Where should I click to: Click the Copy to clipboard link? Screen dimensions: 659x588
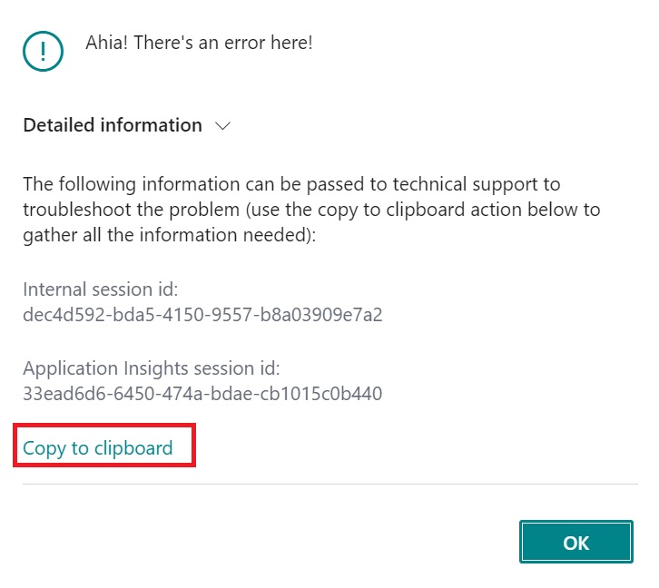click(97, 447)
